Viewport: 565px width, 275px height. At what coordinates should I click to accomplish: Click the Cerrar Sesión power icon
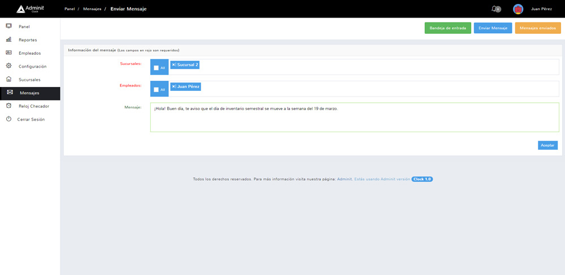(8, 119)
